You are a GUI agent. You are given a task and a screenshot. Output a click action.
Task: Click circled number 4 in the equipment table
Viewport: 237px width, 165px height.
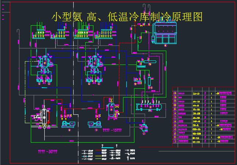(x=175, y=129)
